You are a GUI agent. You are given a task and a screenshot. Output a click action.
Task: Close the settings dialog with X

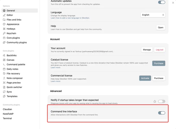(173, 3)
